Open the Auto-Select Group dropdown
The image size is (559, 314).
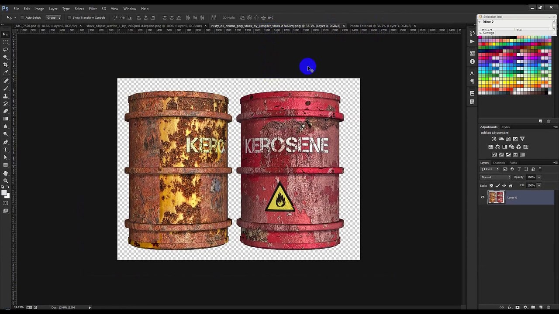tap(53, 17)
